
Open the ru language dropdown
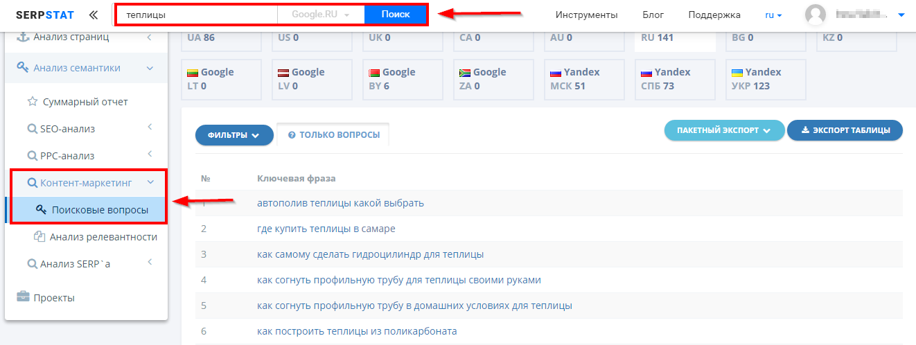773,15
